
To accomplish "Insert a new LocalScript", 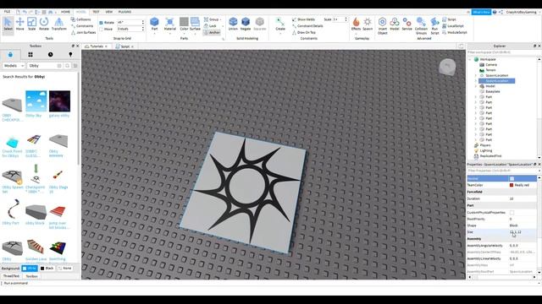I will tap(453, 26).
